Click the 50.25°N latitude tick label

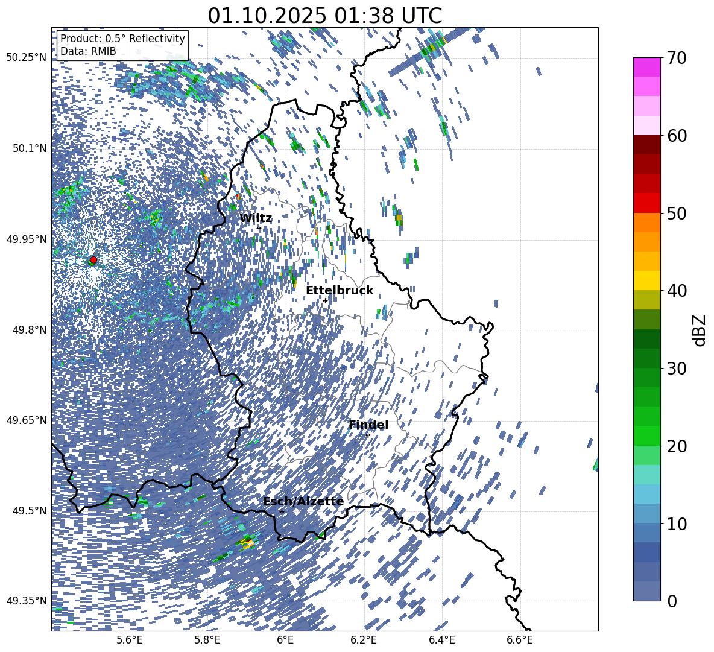click(x=26, y=58)
